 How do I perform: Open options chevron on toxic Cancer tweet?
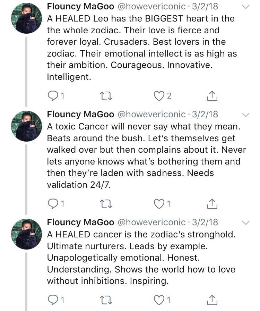pyautogui.click(x=245, y=115)
